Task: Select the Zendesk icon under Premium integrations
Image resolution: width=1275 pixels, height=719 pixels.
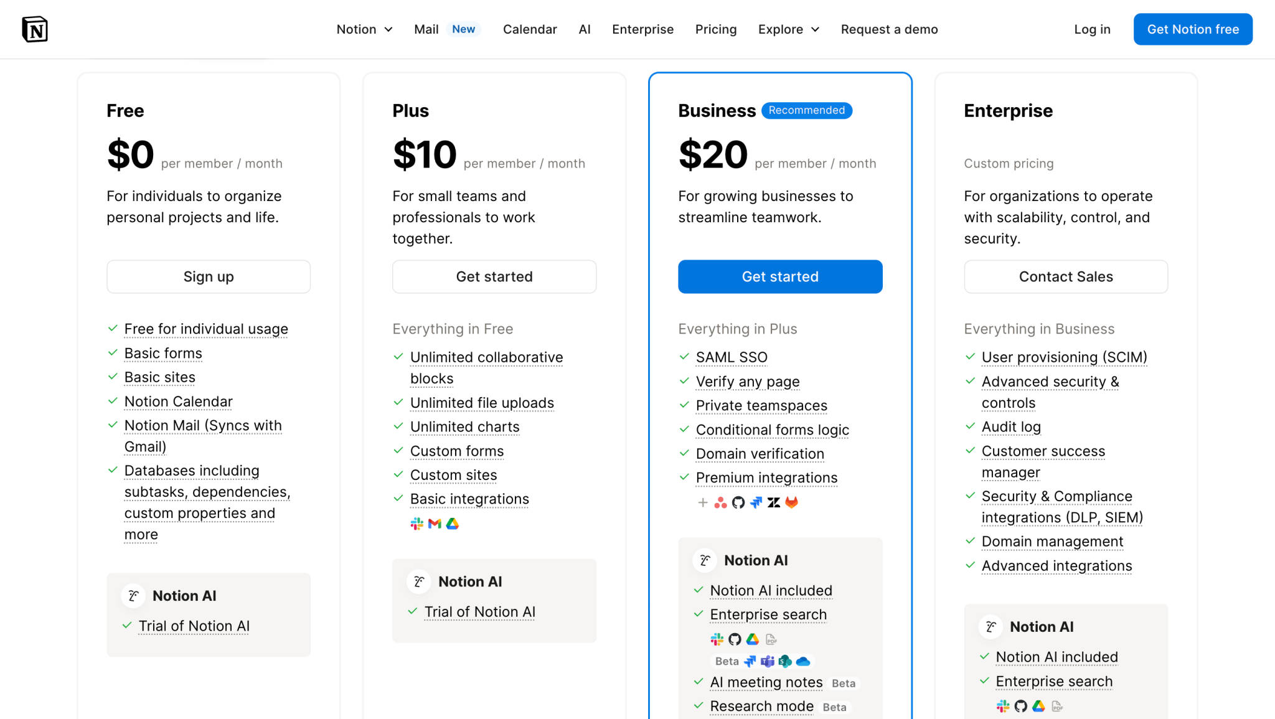Action: coord(774,502)
